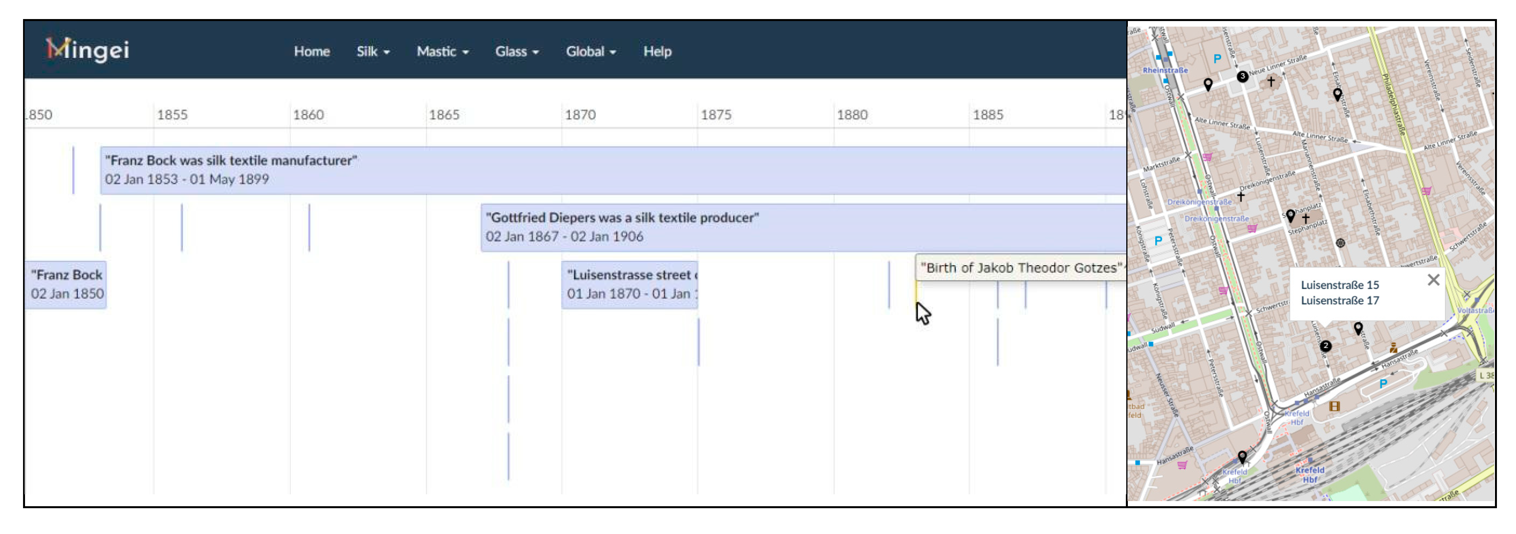Click map pin below Luisenstraße popup
This screenshot has width=1516, height=534.
(x=1358, y=328)
